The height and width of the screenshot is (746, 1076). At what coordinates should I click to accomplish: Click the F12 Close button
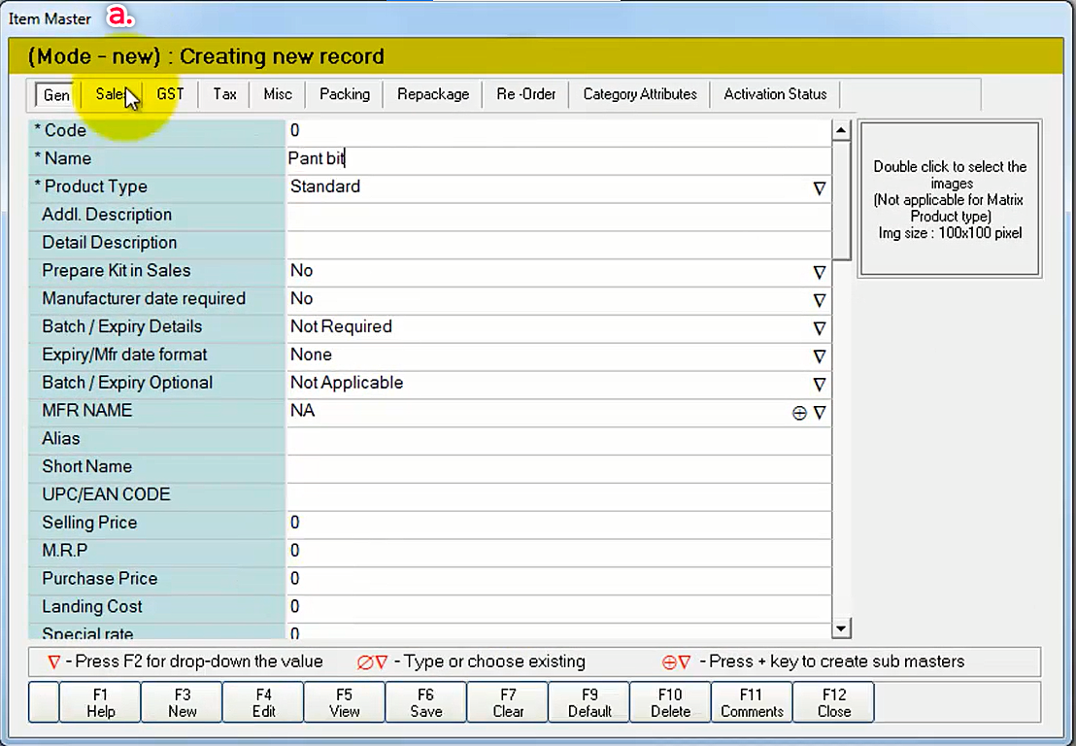point(833,702)
